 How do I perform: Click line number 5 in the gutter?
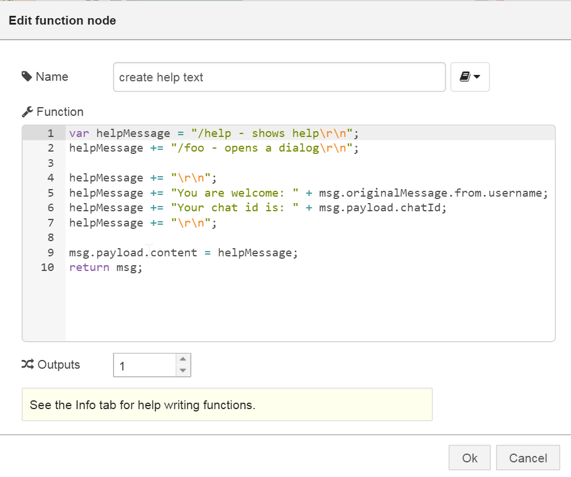50,193
